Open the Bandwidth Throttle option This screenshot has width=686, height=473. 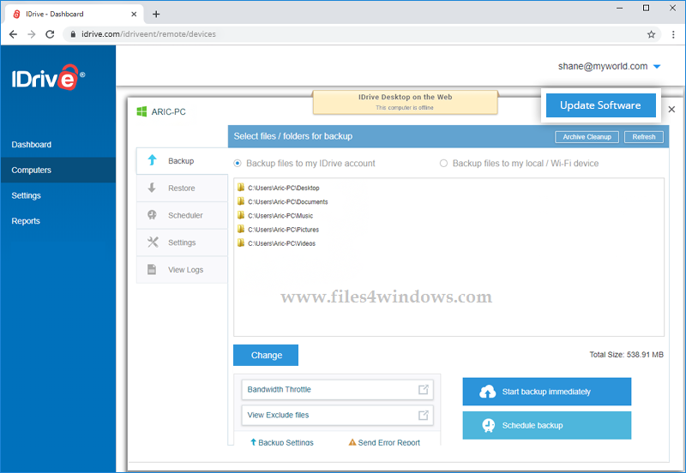click(x=337, y=390)
